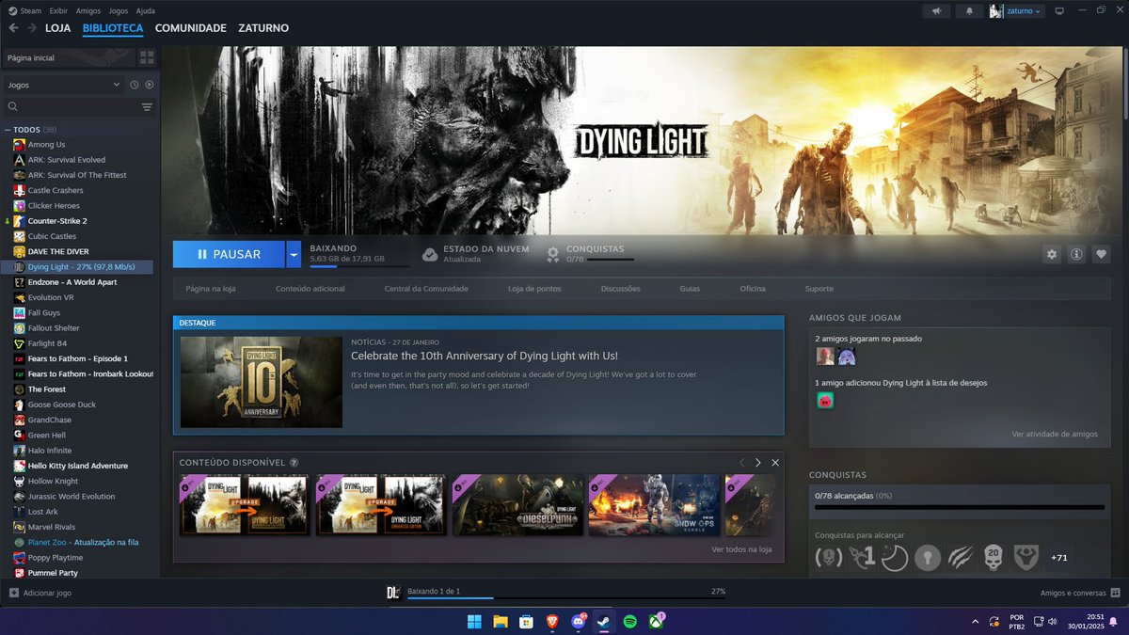The width and height of the screenshot is (1129, 635).
Task: Open the Dieselpunk DLC thumbnail
Action: (x=517, y=505)
